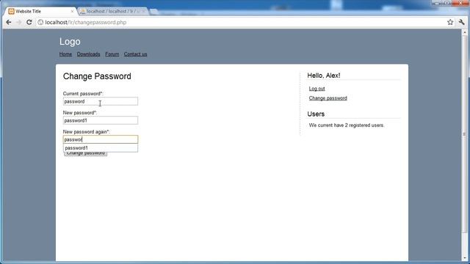Open the Contact us navigation link
470x264 pixels.
(x=135, y=54)
